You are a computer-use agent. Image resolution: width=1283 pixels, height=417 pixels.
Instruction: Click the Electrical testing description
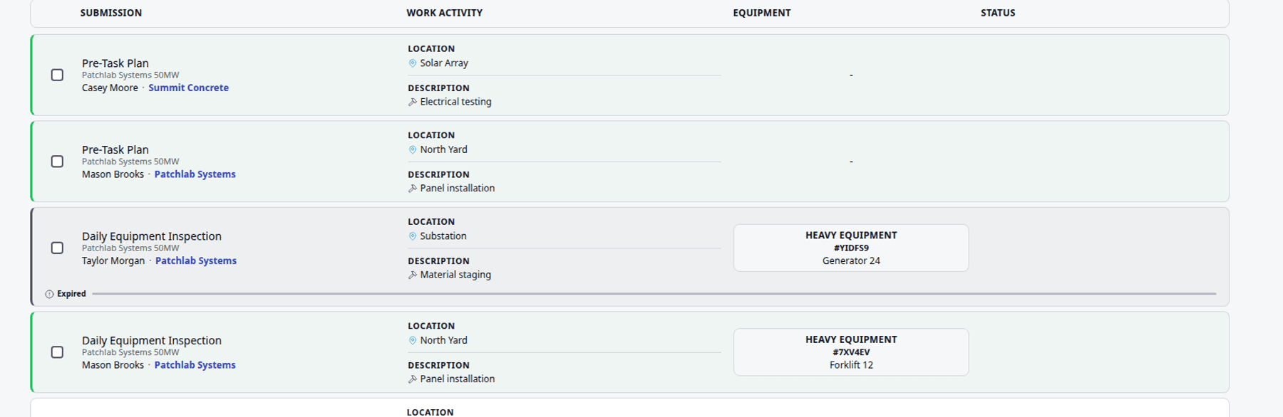[455, 102]
